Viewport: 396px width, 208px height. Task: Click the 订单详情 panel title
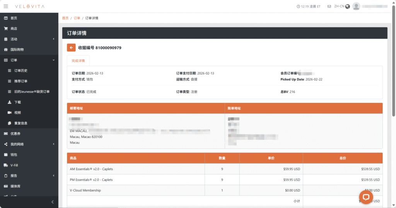click(x=77, y=33)
